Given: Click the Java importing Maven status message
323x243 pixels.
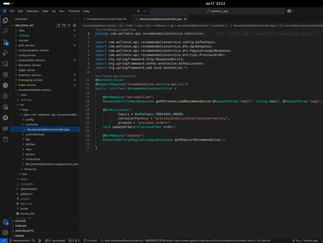Looking at the screenshot, I should click(x=185, y=240).
